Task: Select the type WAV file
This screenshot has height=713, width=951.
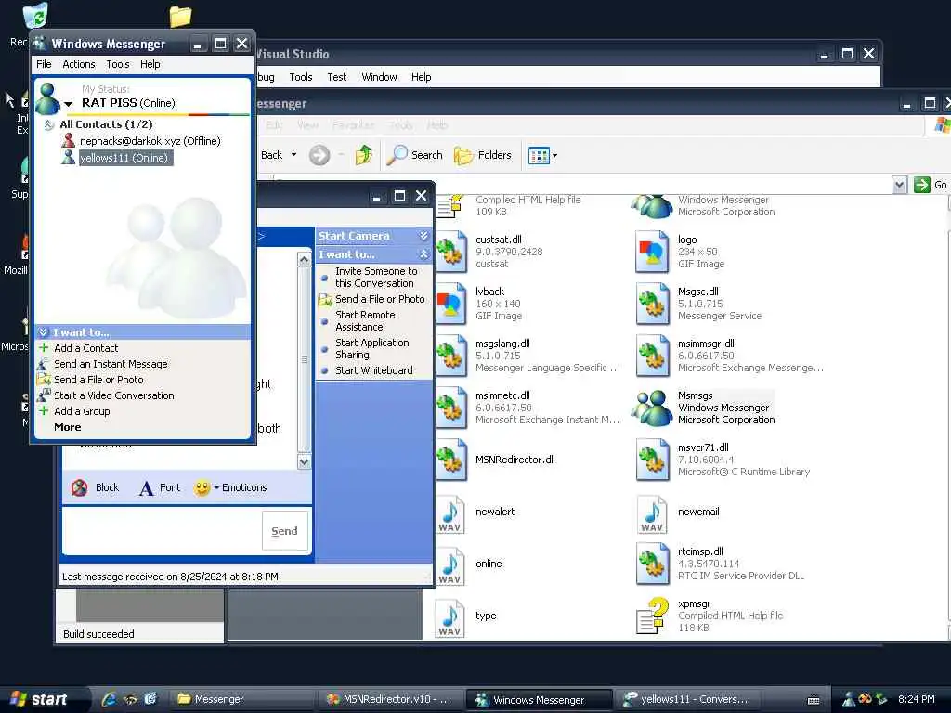Action: tap(451, 616)
